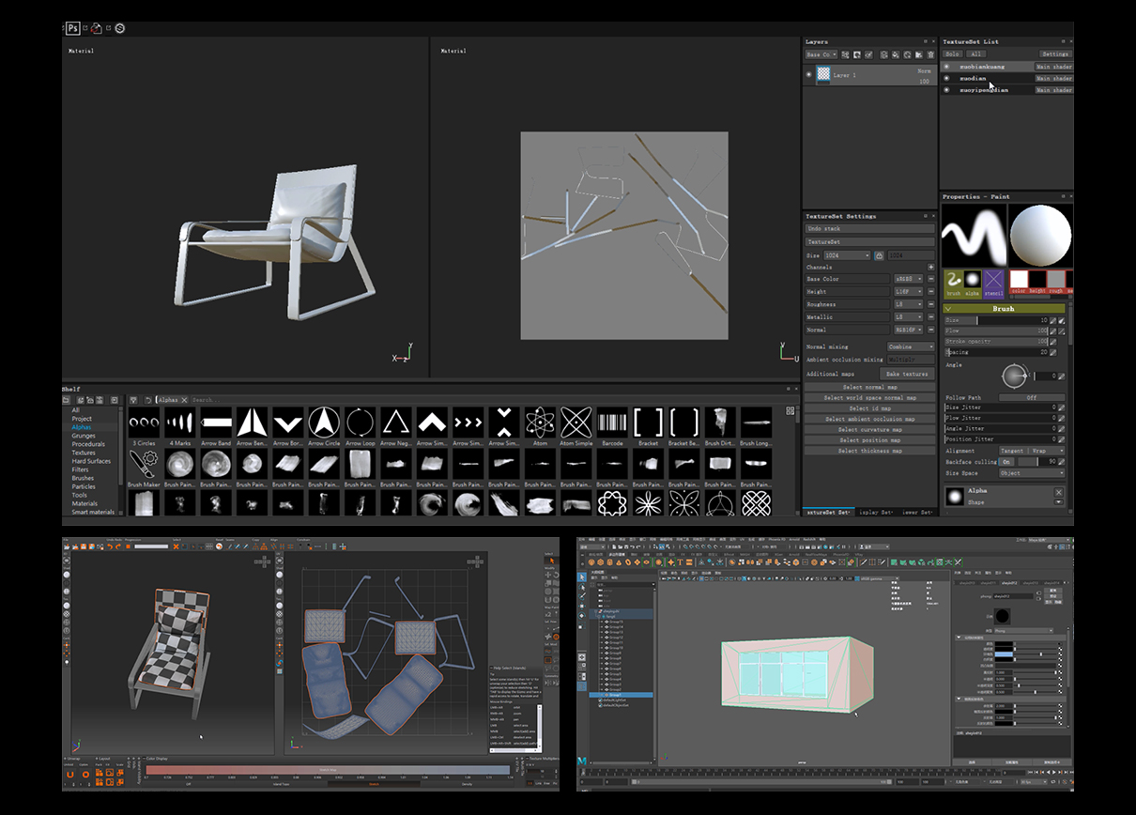The image size is (1136, 815).
Task: Toggle visibility of zuoyipengdian texture set
Action: (946, 90)
